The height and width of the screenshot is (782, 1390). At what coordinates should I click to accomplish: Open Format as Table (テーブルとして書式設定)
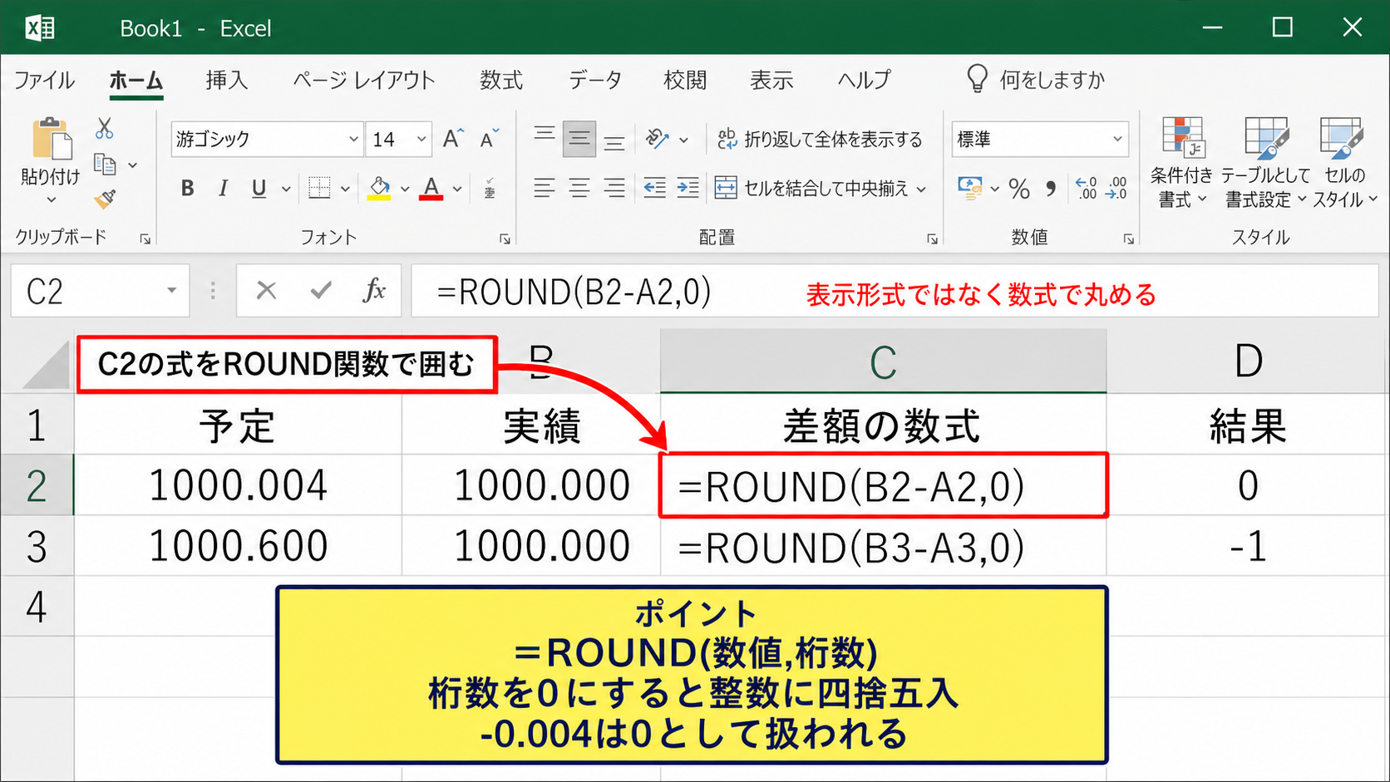click(1265, 163)
